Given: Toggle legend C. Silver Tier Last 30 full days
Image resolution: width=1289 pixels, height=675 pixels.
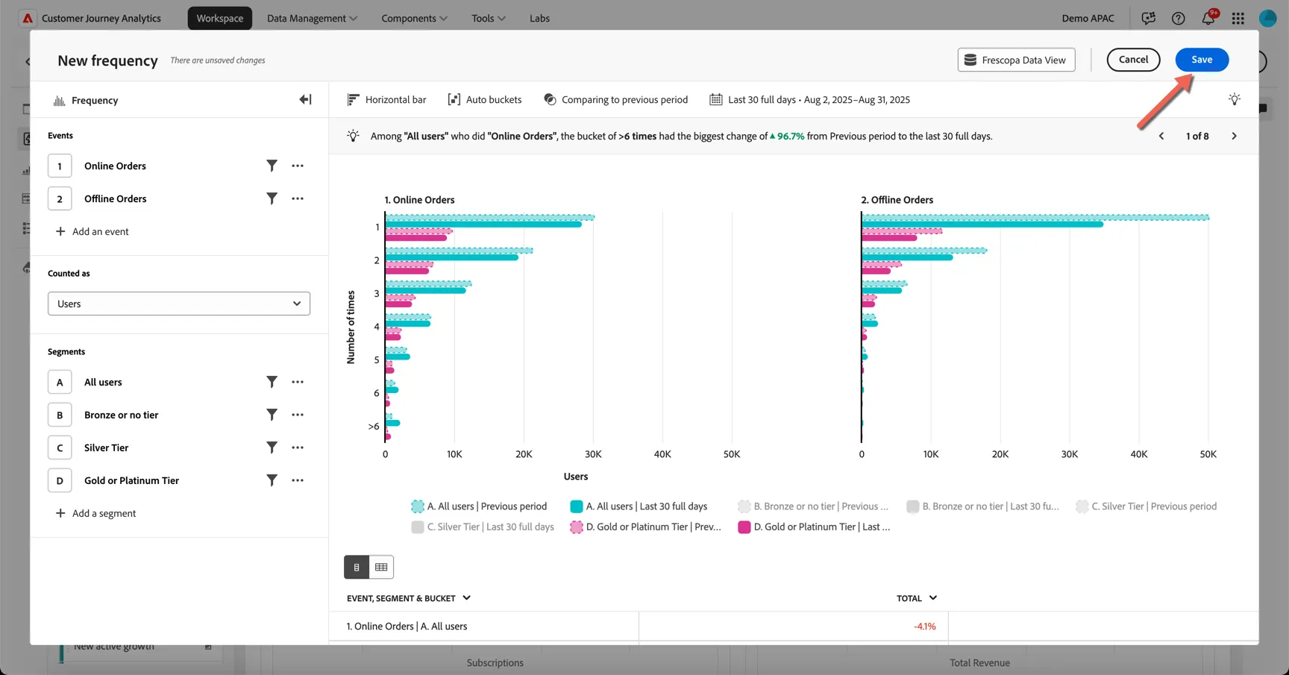Looking at the screenshot, I should (x=483, y=527).
